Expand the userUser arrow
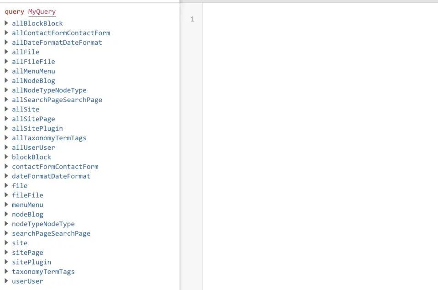 click(6, 280)
